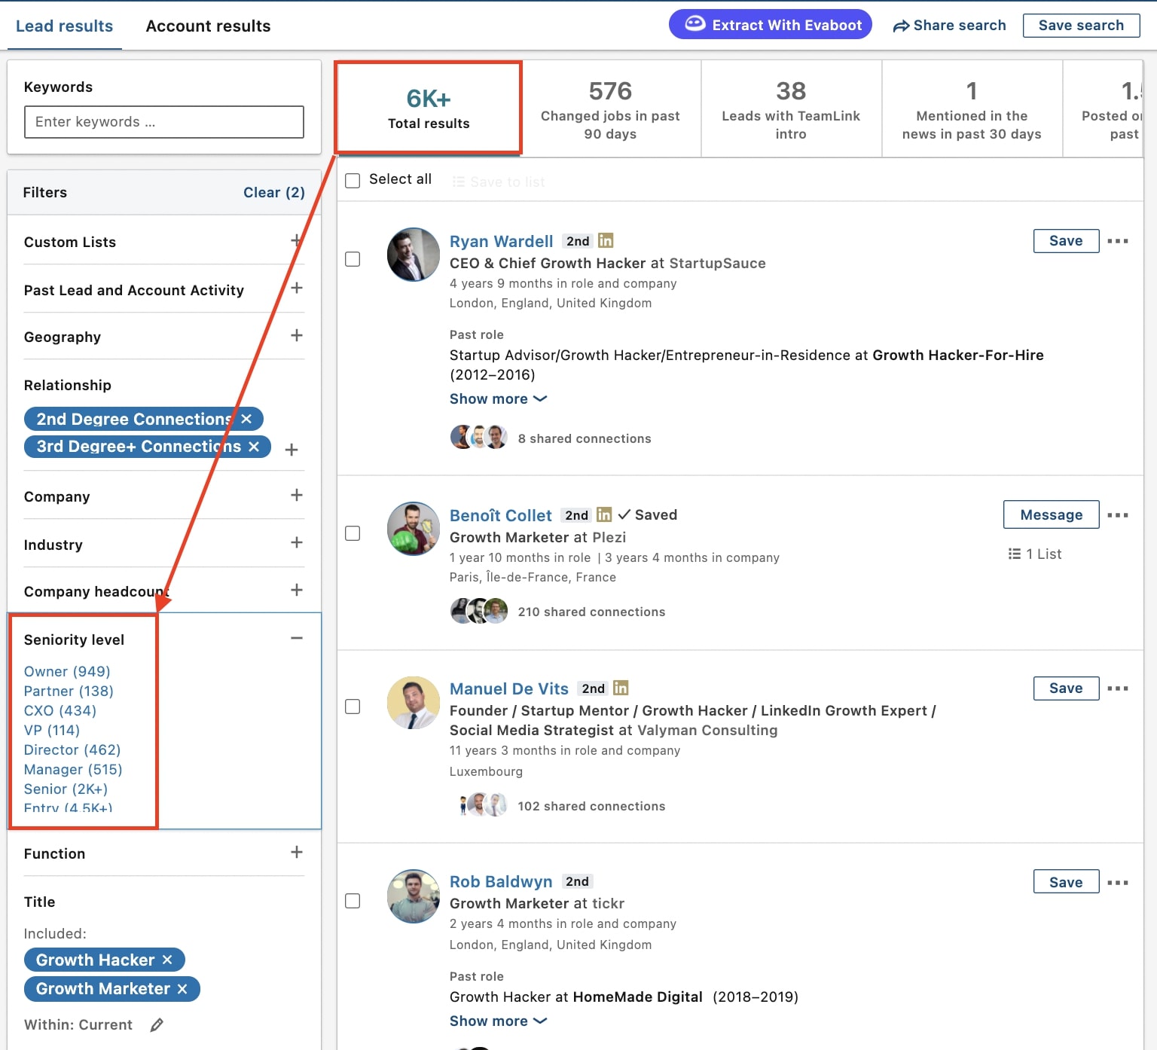Remove 3rd Degree+ Connections filter

[254, 447]
